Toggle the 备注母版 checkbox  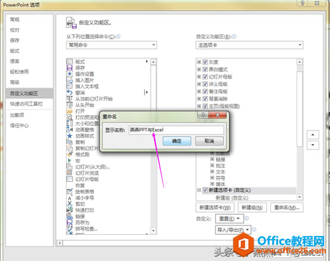click(205, 91)
